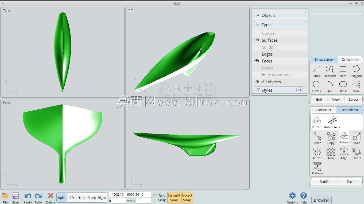The height and width of the screenshot is (204, 364).
Task: Select the Polygon drawing tool
Action: click(x=356, y=72)
